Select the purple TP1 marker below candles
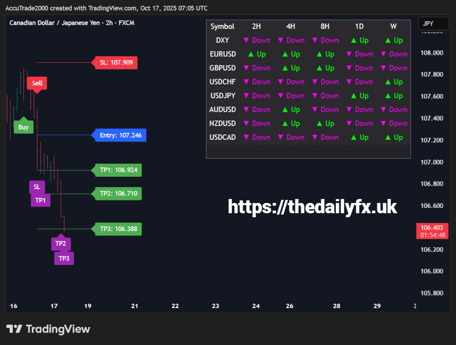456x345 pixels. (41, 200)
